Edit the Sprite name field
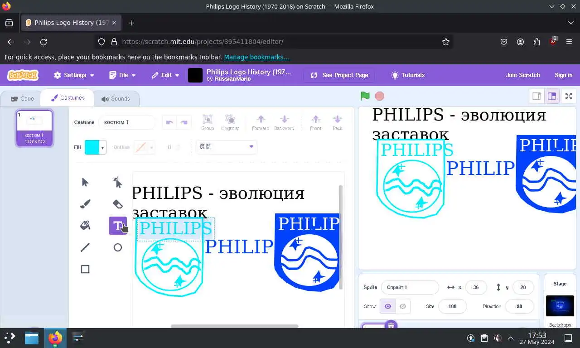 pyautogui.click(x=410, y=287)
